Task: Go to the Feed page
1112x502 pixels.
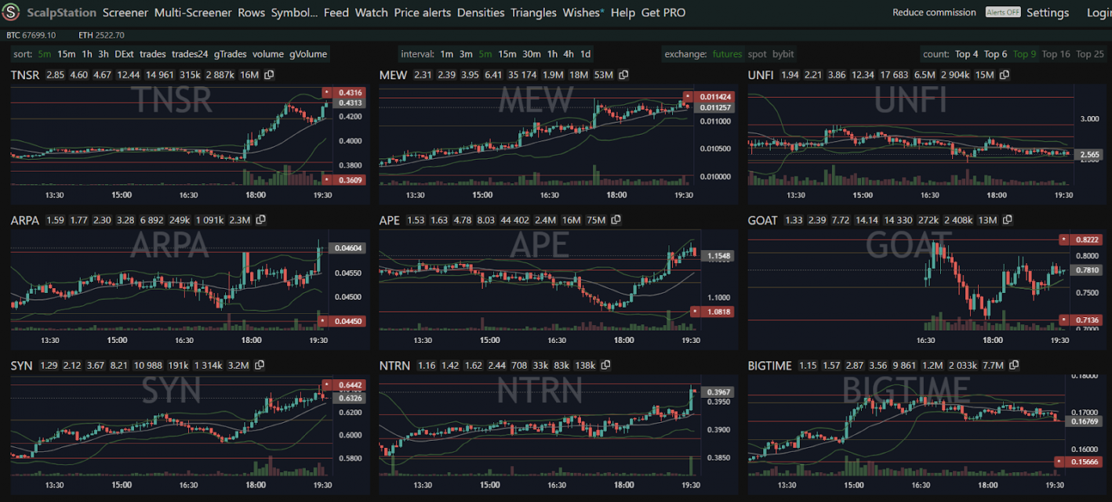Action: click(336, 13)
